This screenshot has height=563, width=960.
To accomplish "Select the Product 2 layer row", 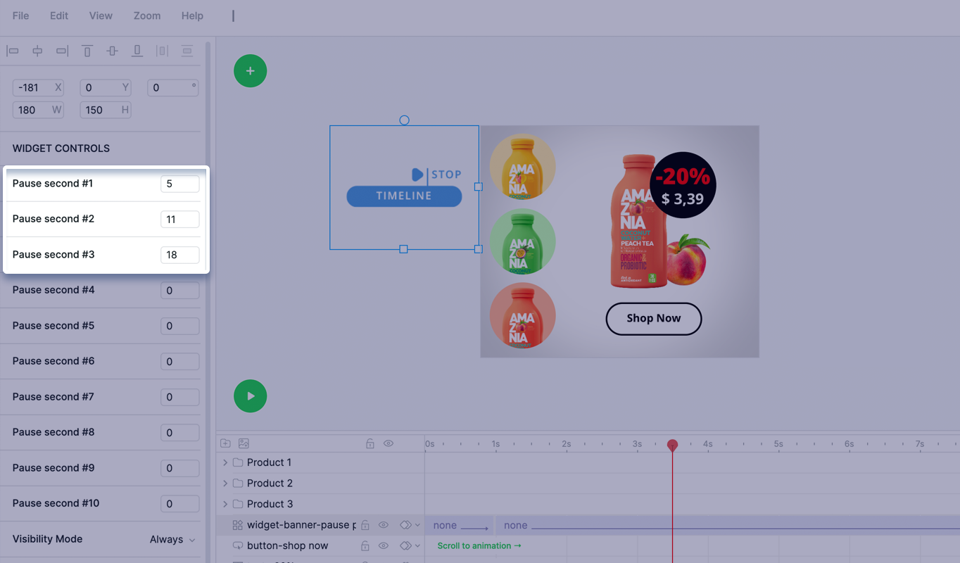I will pos(320,483).
